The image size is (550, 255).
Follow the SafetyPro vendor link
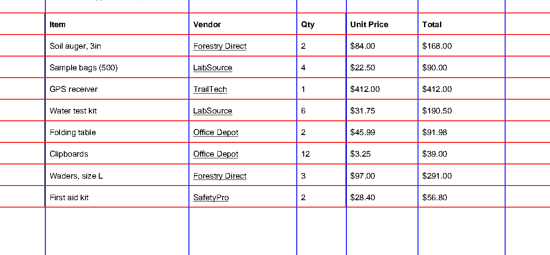pyautogui.click(x=211, y=198)
